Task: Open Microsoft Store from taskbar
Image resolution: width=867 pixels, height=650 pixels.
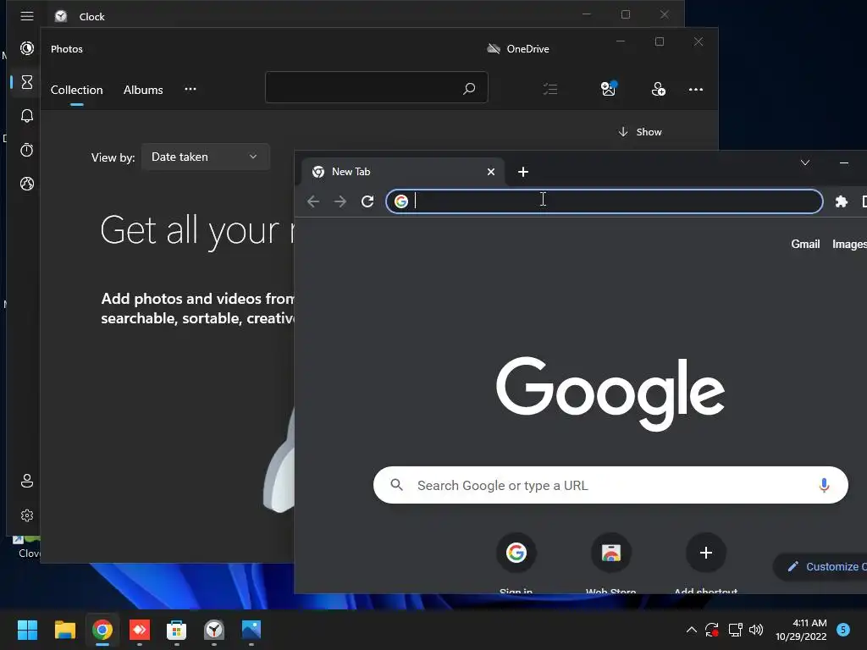Action: [x=176, y=630]
